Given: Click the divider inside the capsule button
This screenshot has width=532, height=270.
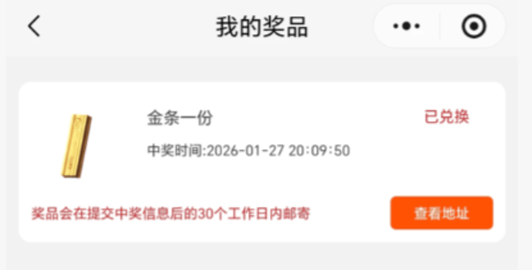Looking at the screenshot, I should point(440,26).
